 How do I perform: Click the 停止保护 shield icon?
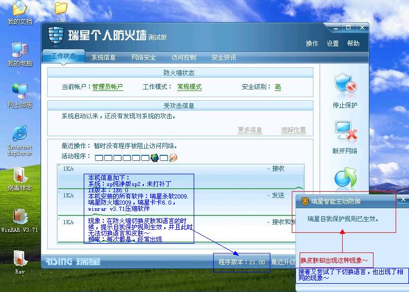point(345,83)
